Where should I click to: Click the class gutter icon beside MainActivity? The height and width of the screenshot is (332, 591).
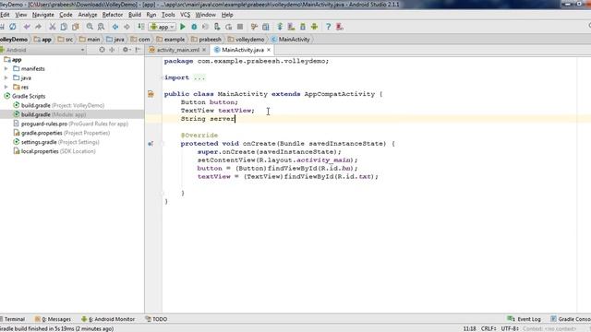pos(151,94)
